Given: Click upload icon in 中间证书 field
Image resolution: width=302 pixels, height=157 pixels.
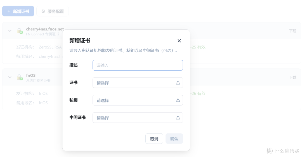Looking at the screenshot, I should click(178, 118).
